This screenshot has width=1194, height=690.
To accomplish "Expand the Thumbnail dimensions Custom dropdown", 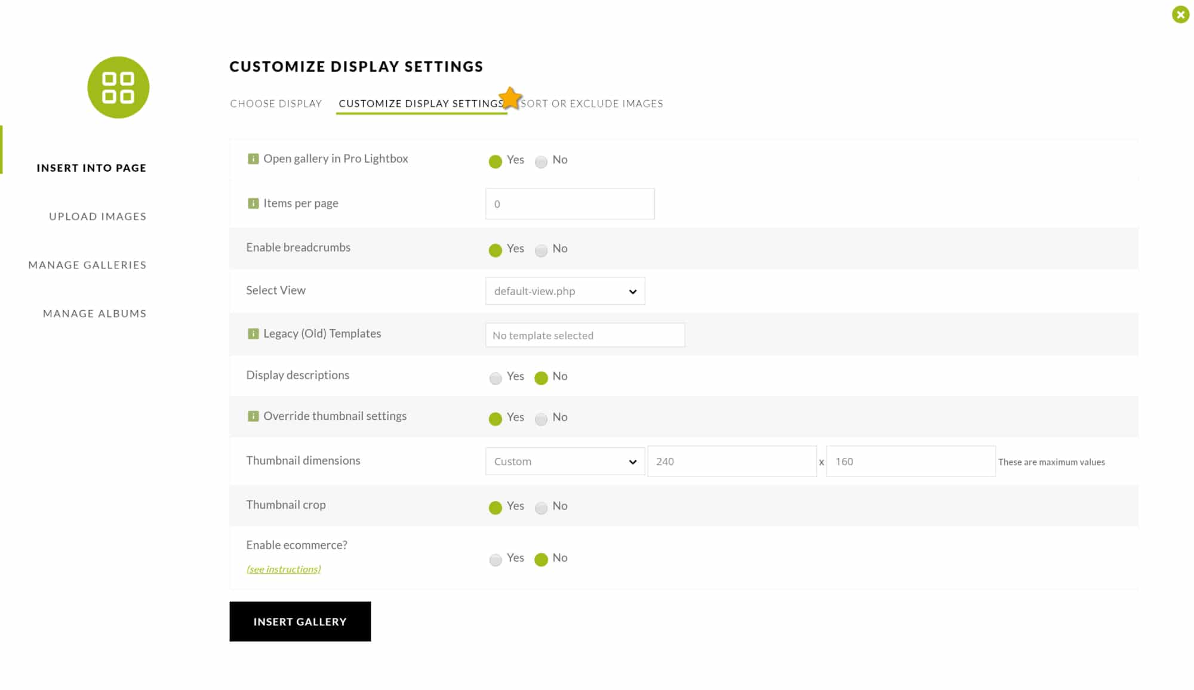I will coord(565,461).
